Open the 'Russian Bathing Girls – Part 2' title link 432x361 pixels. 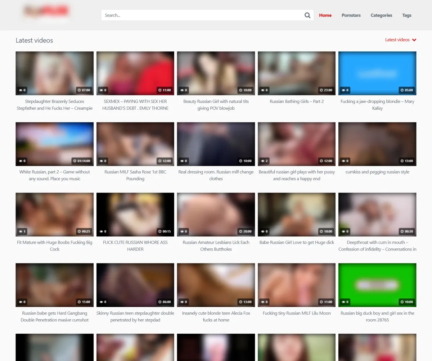pyautogui.click(x=297, y=101)
